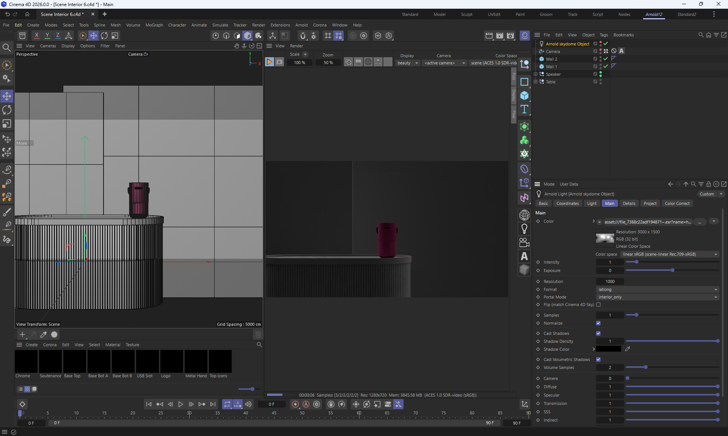Click the Text spline tool icon

pyautogui.click(x=524, y=109)
